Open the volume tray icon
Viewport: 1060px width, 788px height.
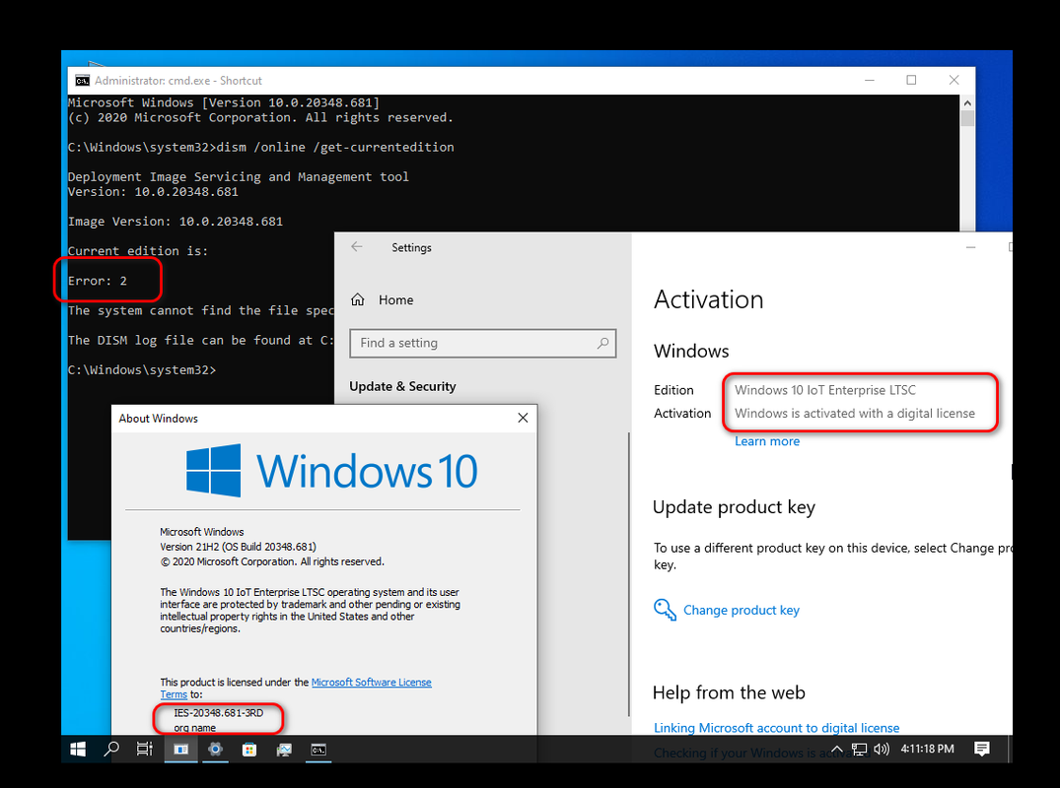(882, 749)
